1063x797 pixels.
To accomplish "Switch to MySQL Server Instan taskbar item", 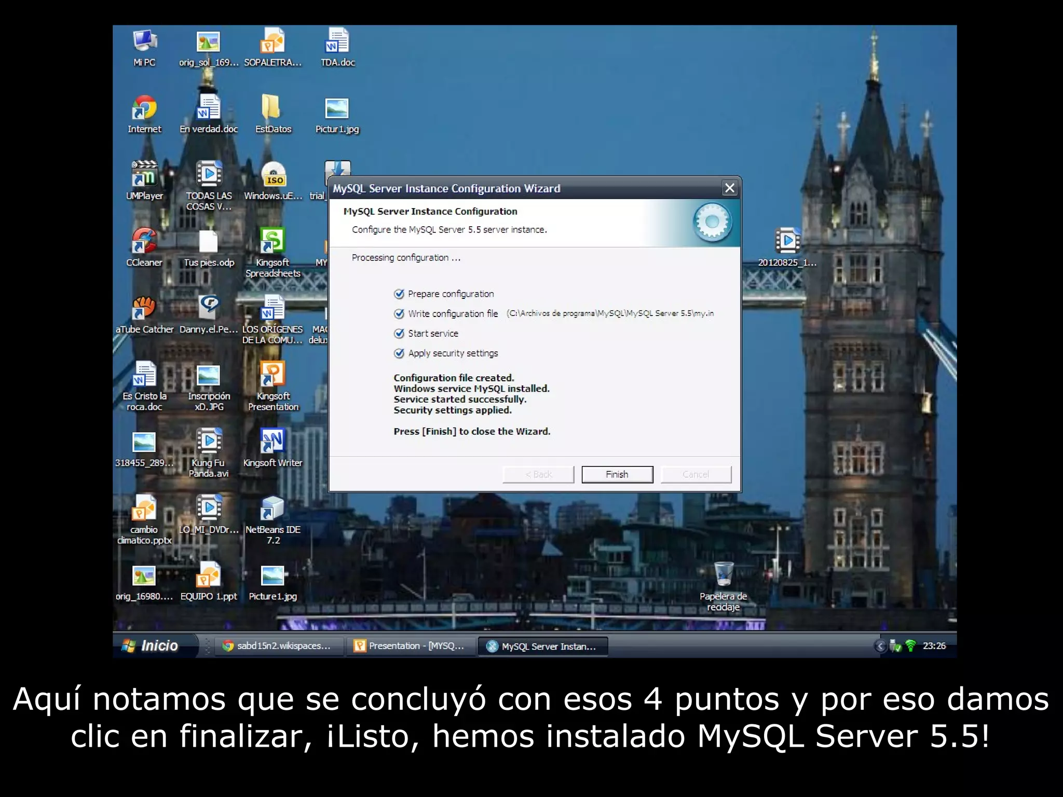I will [x=542, y=646].
